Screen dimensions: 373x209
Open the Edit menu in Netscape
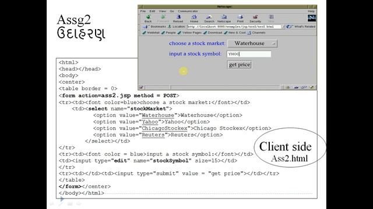pyautogui.click(x=152, y=11)
